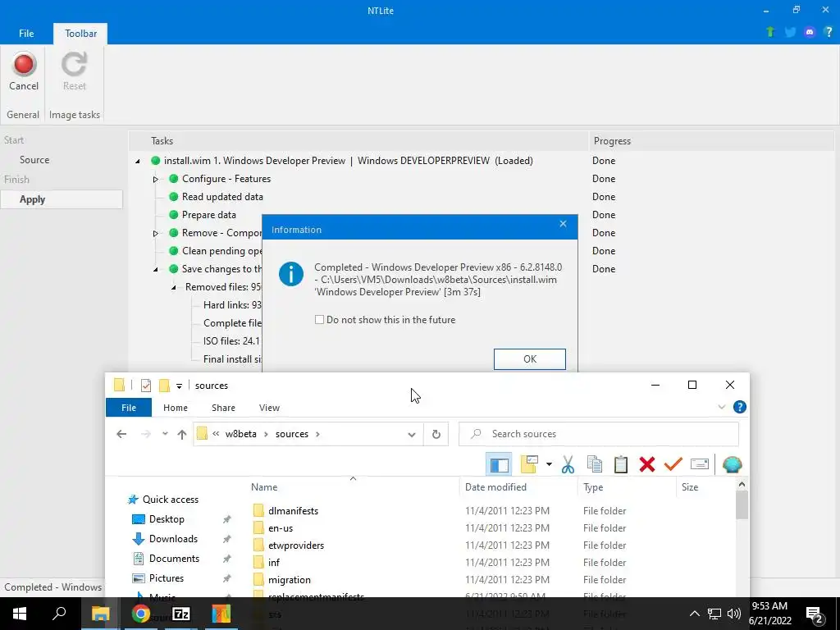Close the Information dialog
840x630 pixels.
point(563,224)
